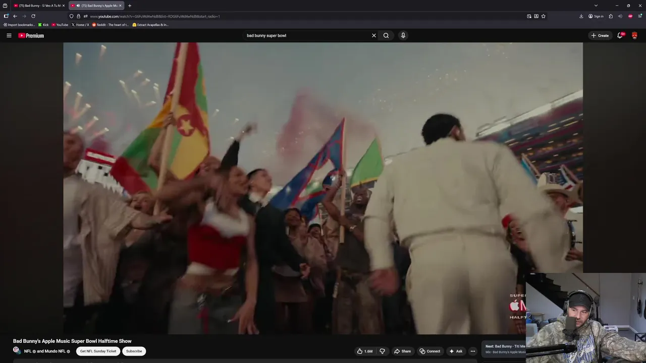Click Get NFL Sunday Ticket button
This screenshot has width=646, height=363.
98,351
